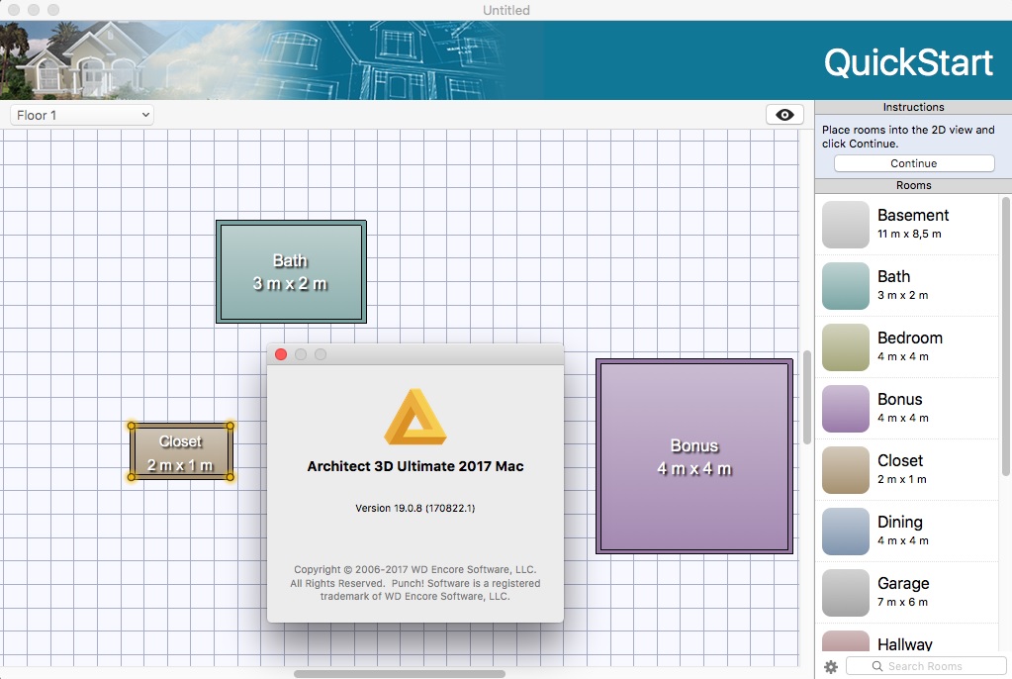
Task: Select the Dining room swatch icon
Action: 846,532
